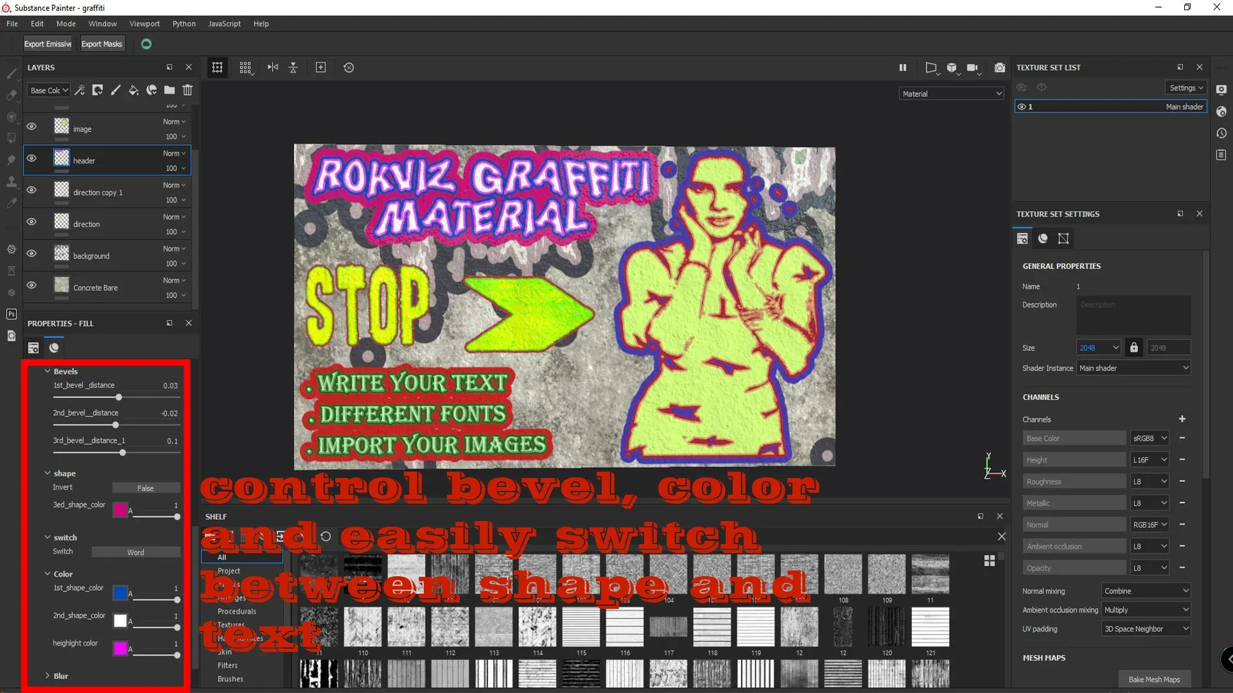Screen dimensions: 1233x693
Task: Click the Export Emissive button
Action: [48, 44]
